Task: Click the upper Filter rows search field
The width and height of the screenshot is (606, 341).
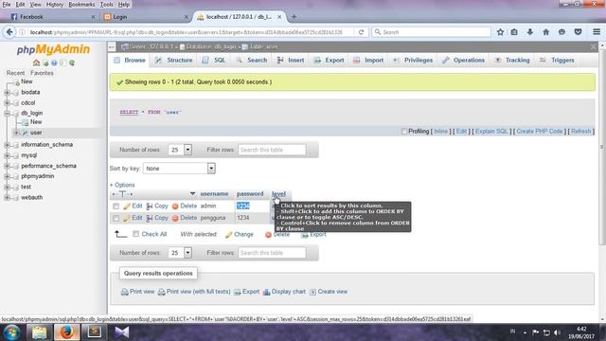Action: point(272,150)
